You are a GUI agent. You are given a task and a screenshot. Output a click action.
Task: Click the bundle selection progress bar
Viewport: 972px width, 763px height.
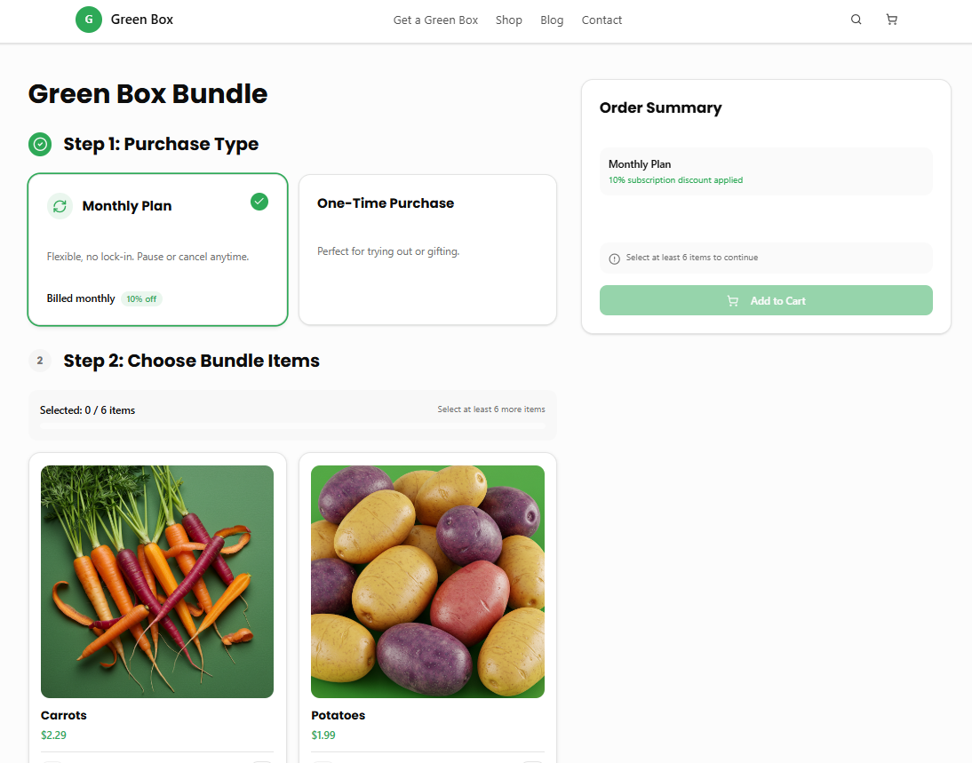[x=292, y=426]
